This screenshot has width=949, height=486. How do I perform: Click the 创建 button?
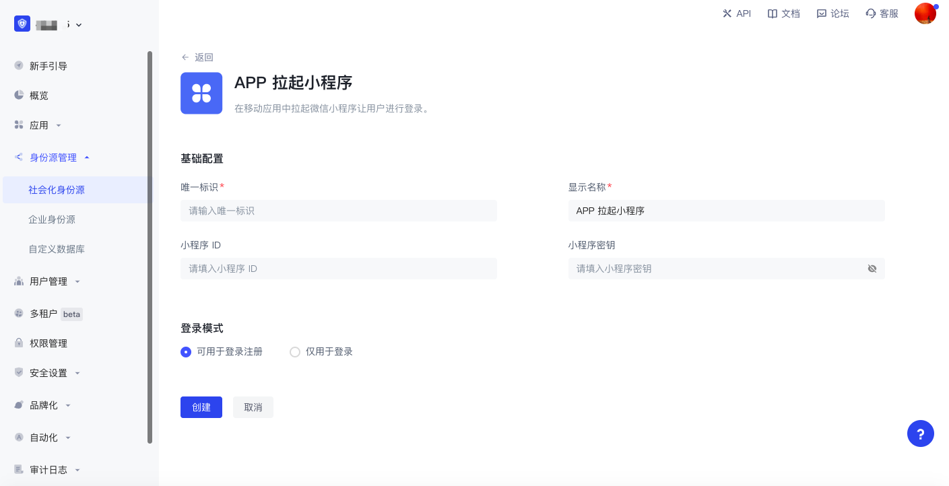pyautogui.click(x=201, y=407)
